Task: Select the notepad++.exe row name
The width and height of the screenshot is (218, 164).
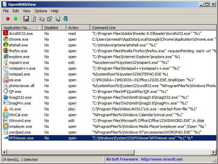Action: point(22,68)
